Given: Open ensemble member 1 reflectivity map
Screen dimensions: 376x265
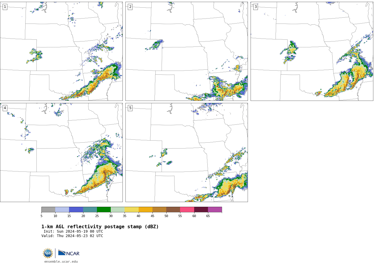Looking at the screenshot, I should pyautogui.click(x=61, y=51).
